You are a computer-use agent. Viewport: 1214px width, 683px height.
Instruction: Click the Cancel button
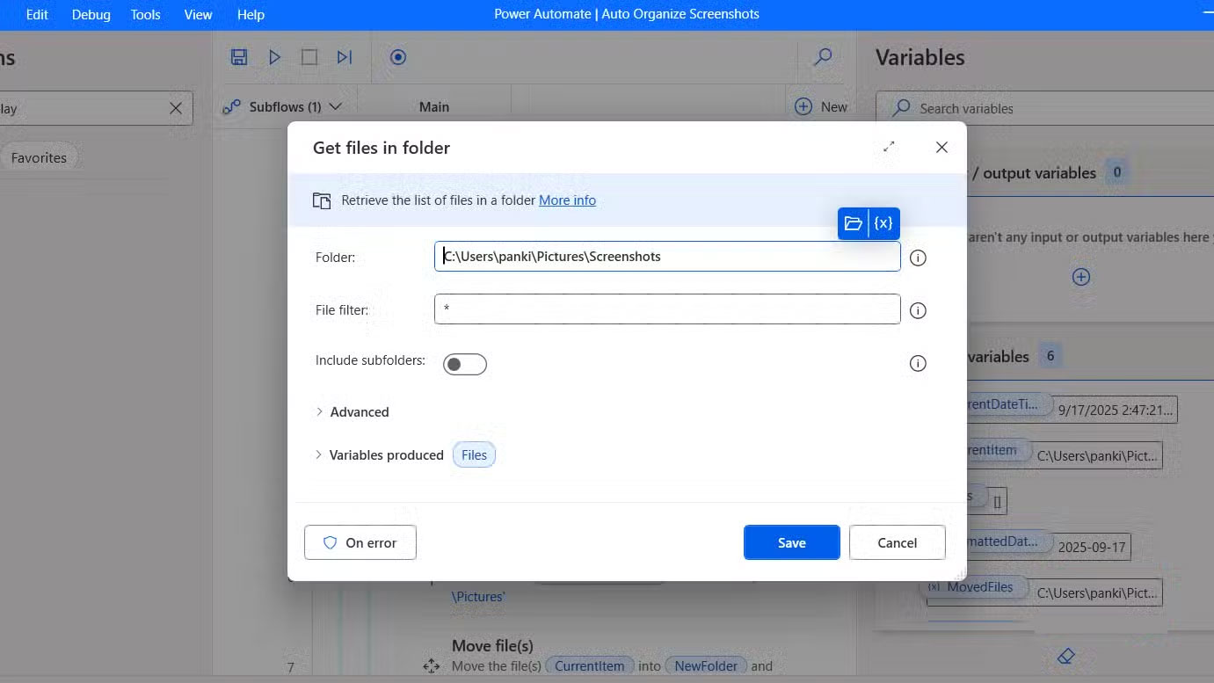pos(898,542)
